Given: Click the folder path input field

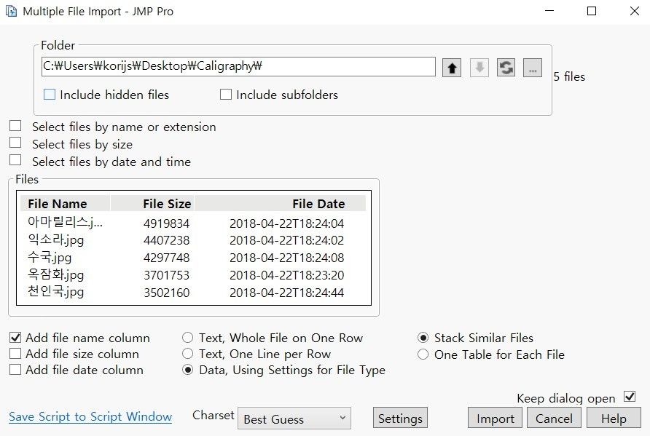Looking at the screenshot, I should coord(238,66).
